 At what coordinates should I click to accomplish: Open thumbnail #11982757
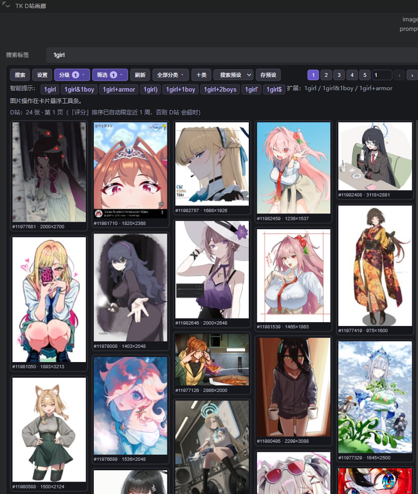212,164
